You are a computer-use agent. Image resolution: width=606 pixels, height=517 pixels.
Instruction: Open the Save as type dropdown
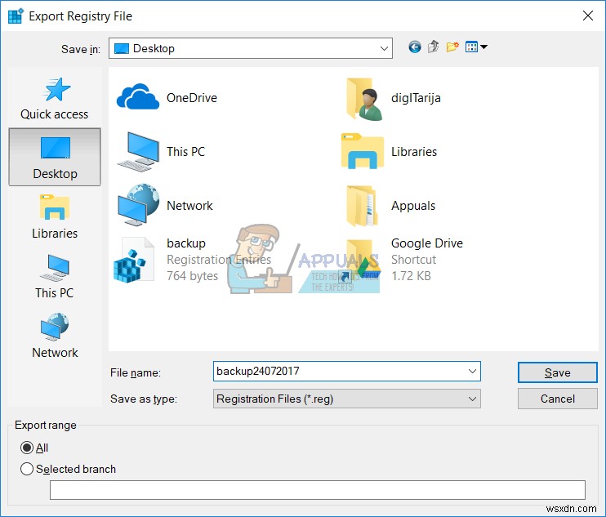346,399
